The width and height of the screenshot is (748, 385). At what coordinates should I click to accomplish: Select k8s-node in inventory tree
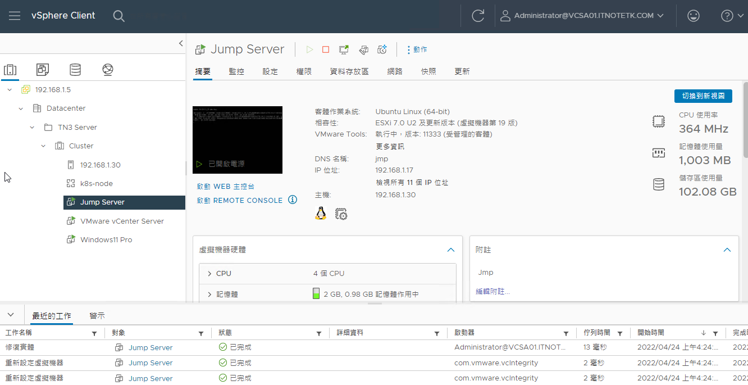tap(96, 183)
